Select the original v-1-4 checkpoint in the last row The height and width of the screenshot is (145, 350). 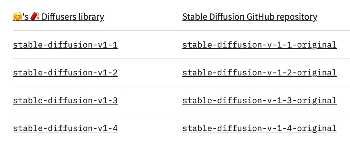(x=260, y=128)
